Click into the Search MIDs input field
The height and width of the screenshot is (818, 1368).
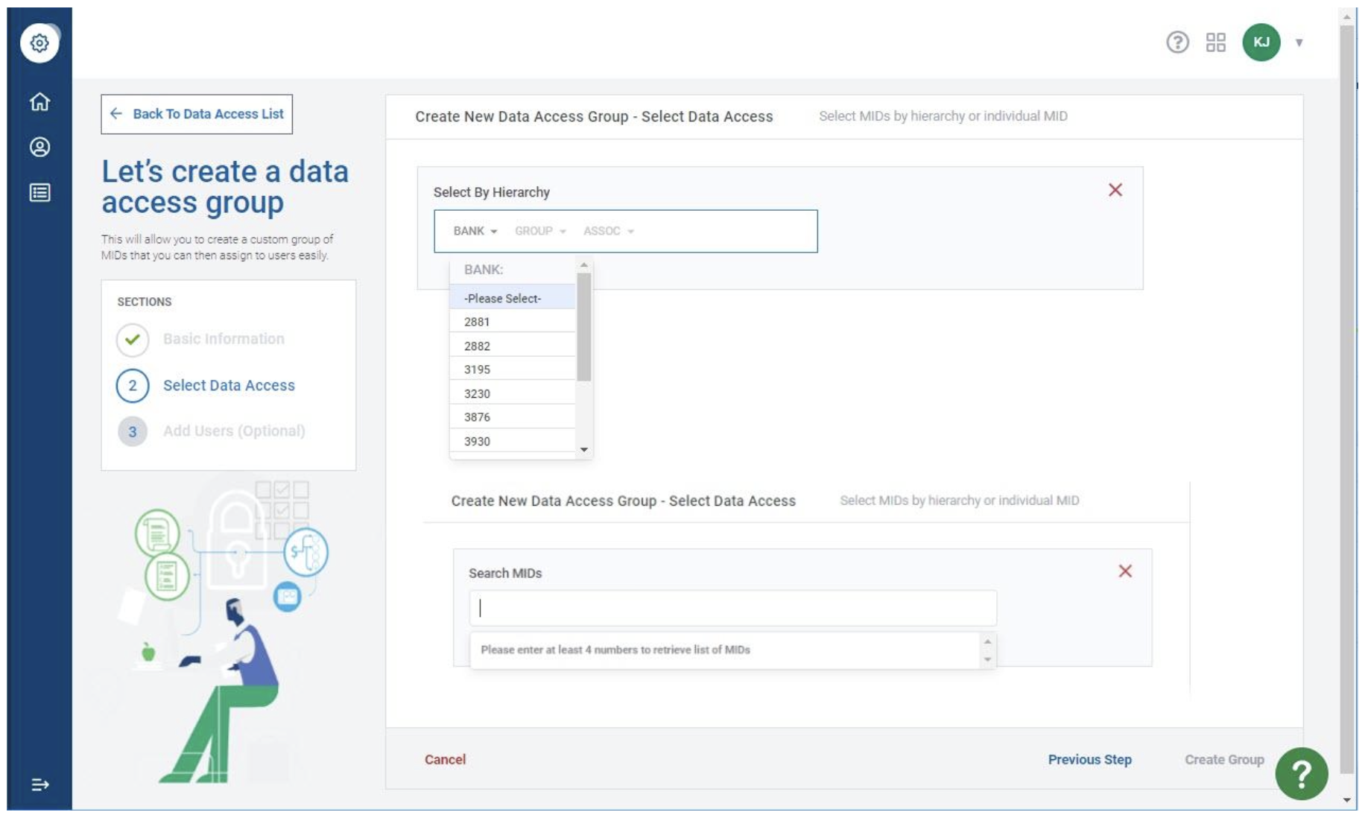click(732, 609)
